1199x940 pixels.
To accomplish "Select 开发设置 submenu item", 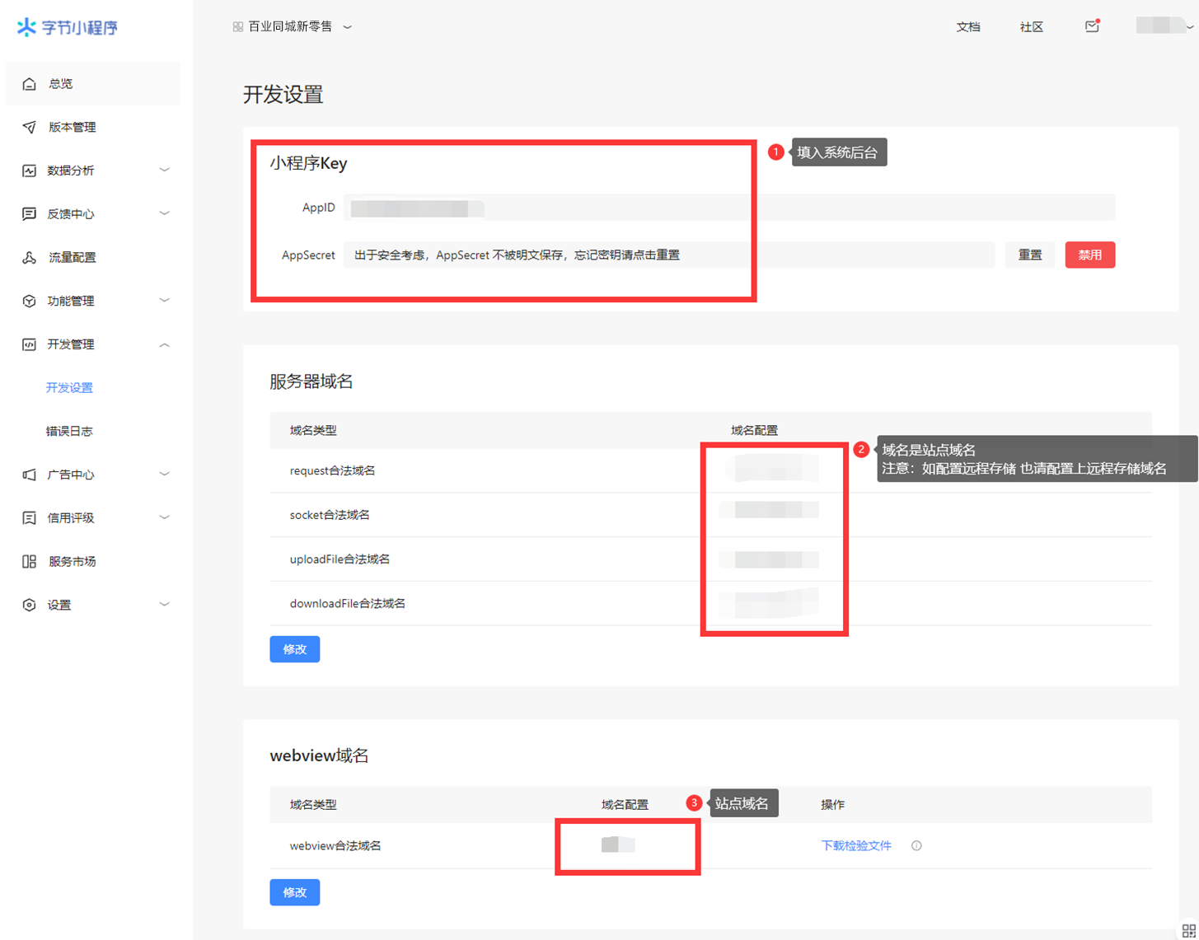I will coord(69,387).
